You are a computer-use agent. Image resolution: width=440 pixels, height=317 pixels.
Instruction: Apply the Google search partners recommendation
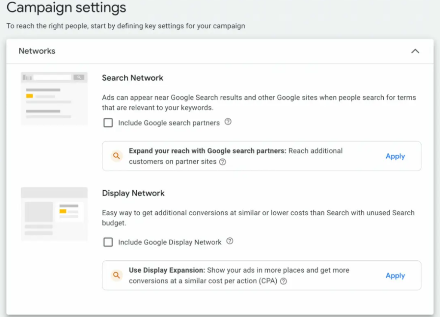(395, 156)
